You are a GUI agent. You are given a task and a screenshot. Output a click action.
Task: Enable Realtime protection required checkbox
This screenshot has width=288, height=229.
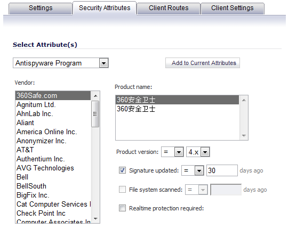(x=122, y=208)
